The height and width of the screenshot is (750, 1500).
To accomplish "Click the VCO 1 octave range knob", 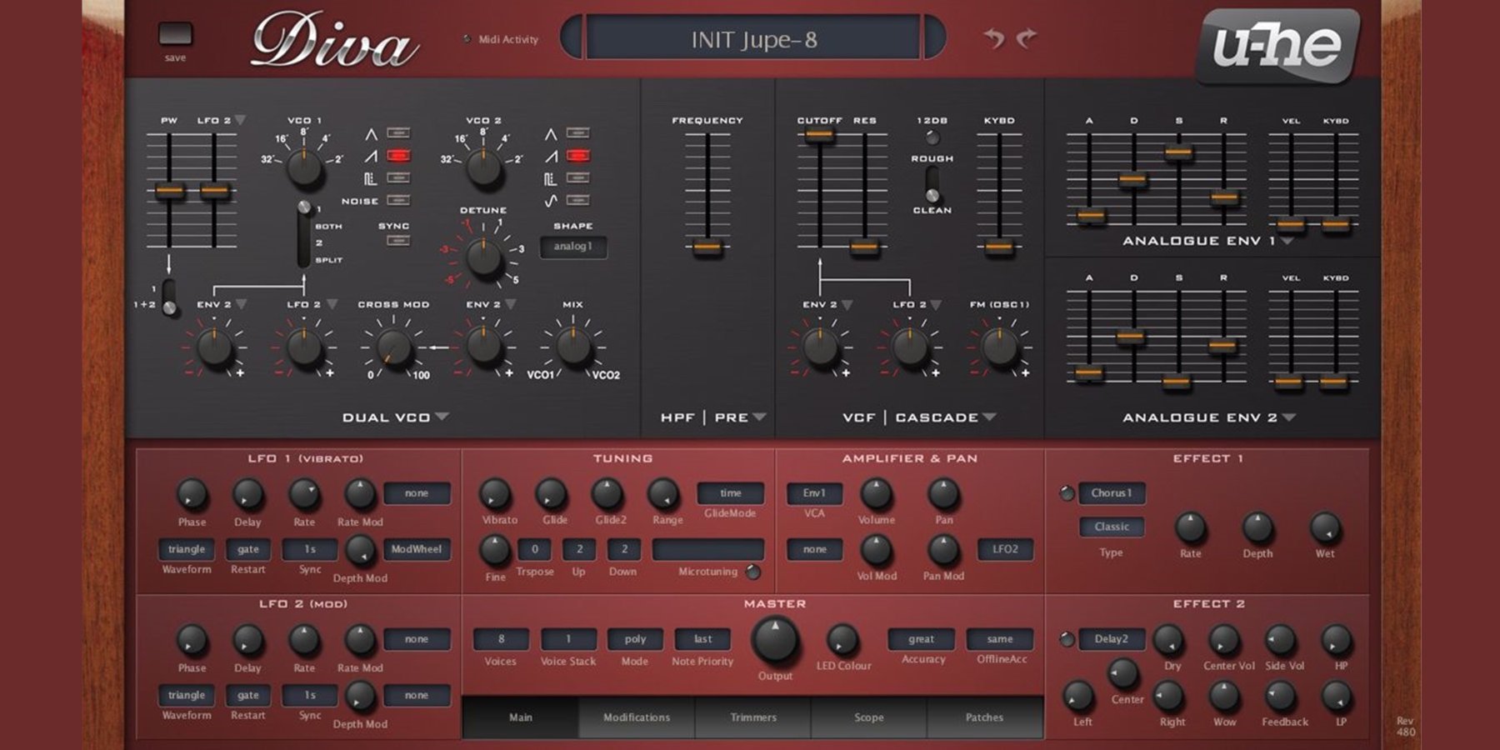I will [304, 167].
